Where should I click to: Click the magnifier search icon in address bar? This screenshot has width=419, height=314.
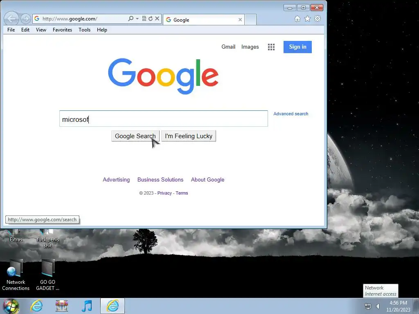131,18
